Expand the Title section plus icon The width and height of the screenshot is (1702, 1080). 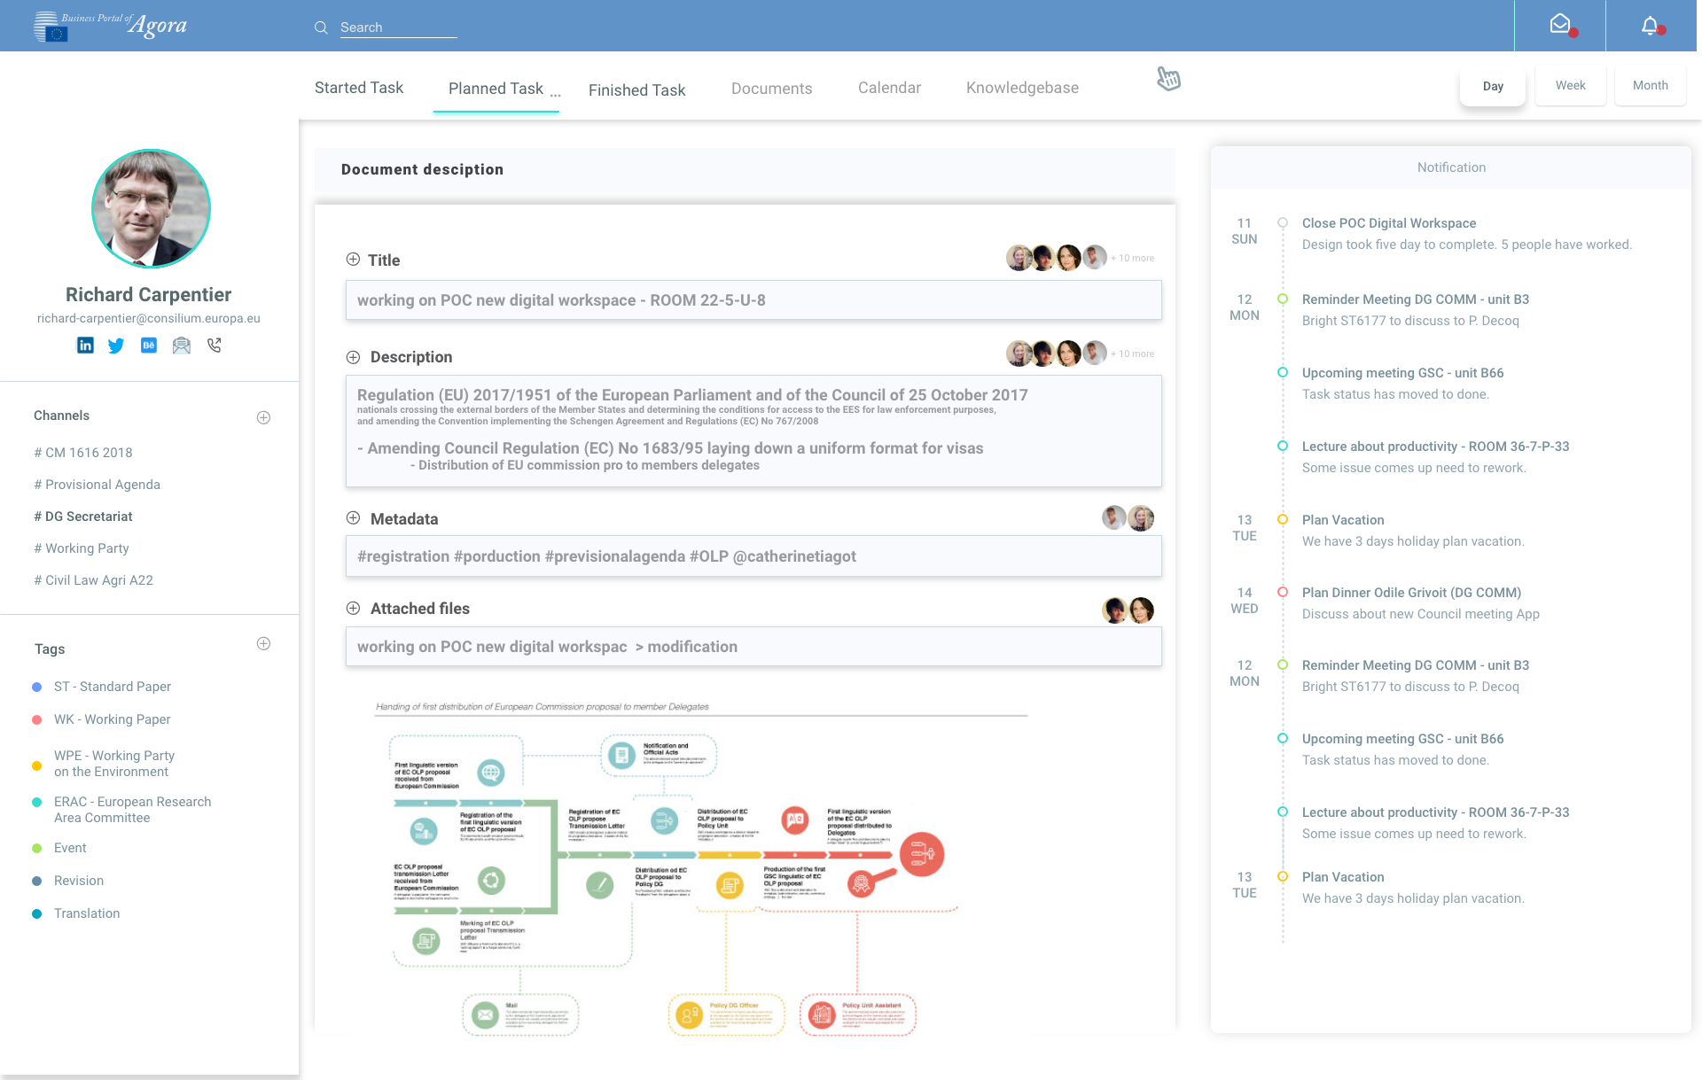point(353,260)
